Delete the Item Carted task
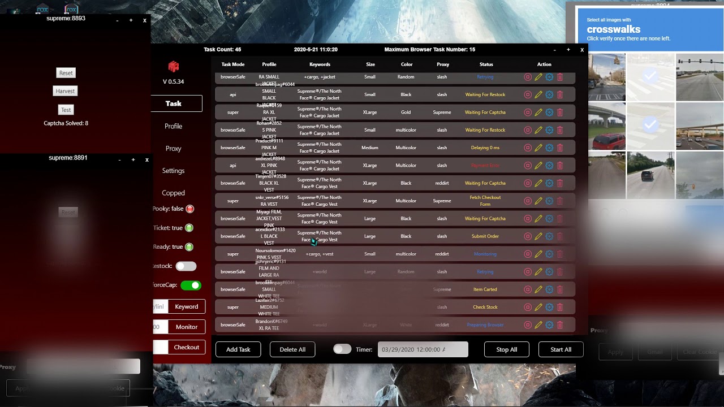 560,289
